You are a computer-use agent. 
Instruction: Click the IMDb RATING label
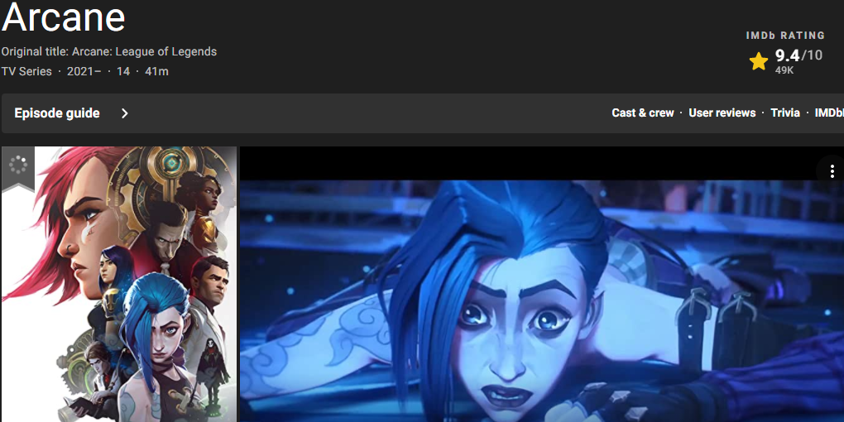[785, 36]
